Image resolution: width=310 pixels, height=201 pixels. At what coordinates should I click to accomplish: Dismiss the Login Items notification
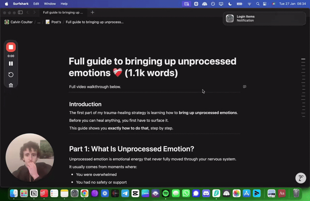pos(264,18)
